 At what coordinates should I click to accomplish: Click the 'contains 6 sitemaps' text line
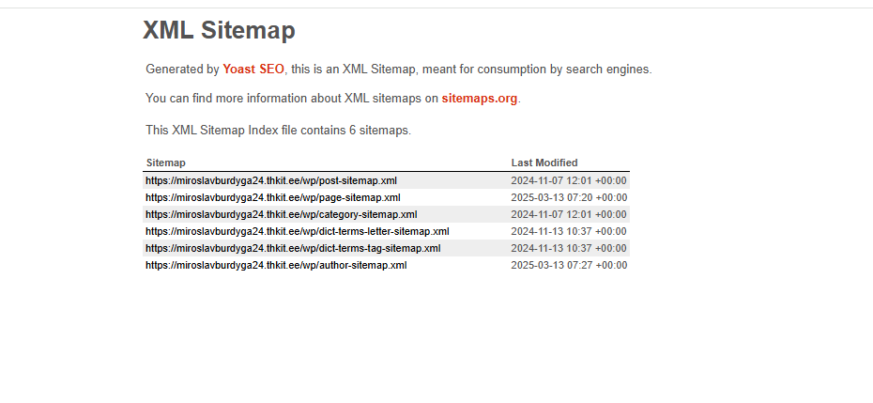(x=278, y=131)
